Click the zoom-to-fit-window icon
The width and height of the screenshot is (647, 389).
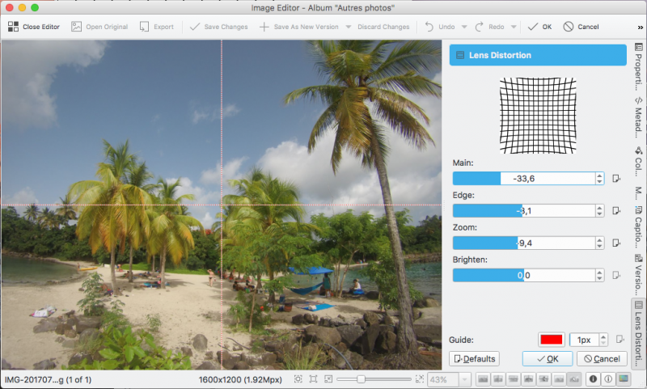(298, 379)
